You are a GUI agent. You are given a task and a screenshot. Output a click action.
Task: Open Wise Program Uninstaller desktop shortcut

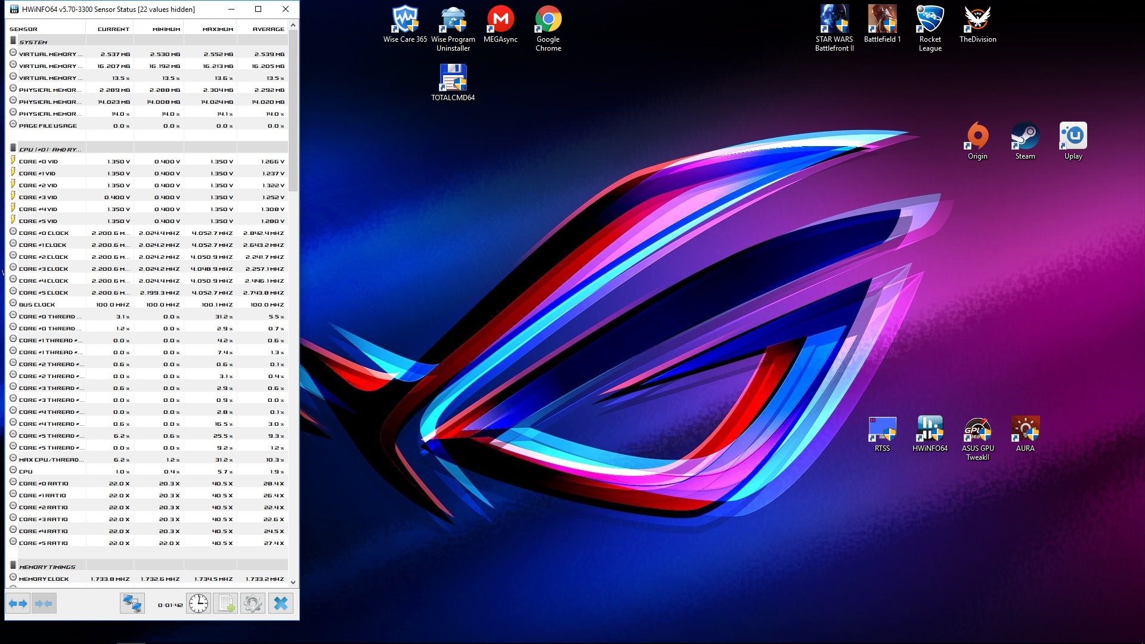point(453,29)
